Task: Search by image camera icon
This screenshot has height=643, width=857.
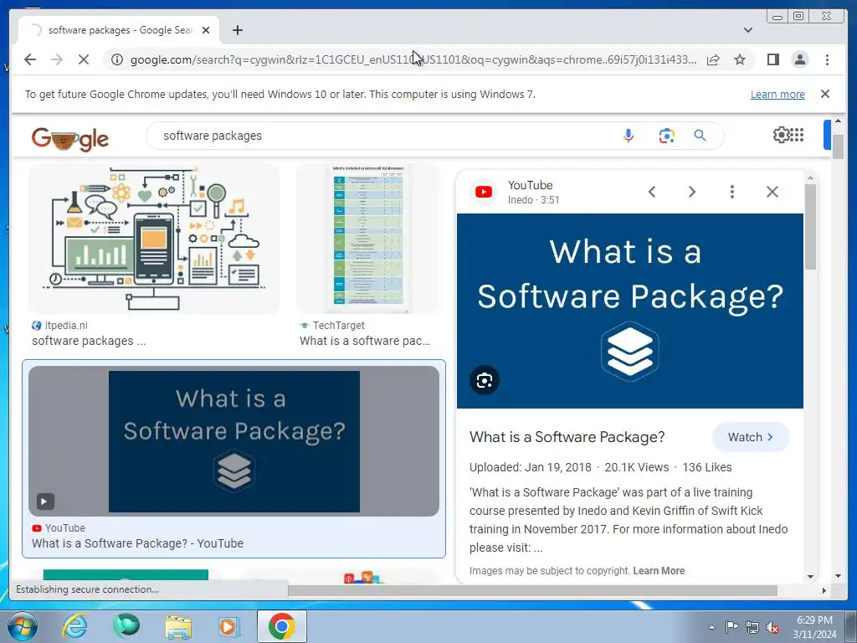Action: (x=666, y=136)
